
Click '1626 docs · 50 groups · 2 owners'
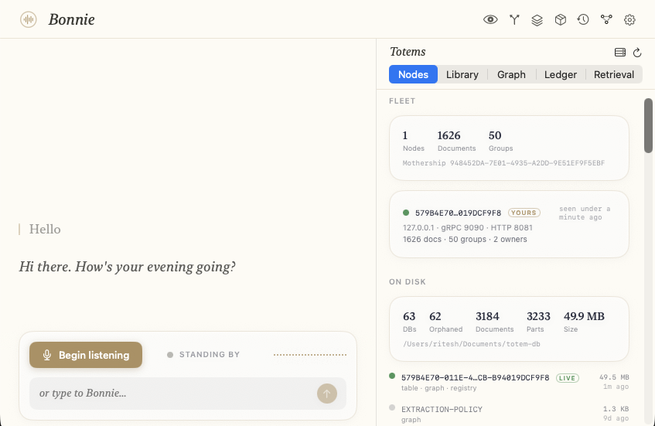465,240
